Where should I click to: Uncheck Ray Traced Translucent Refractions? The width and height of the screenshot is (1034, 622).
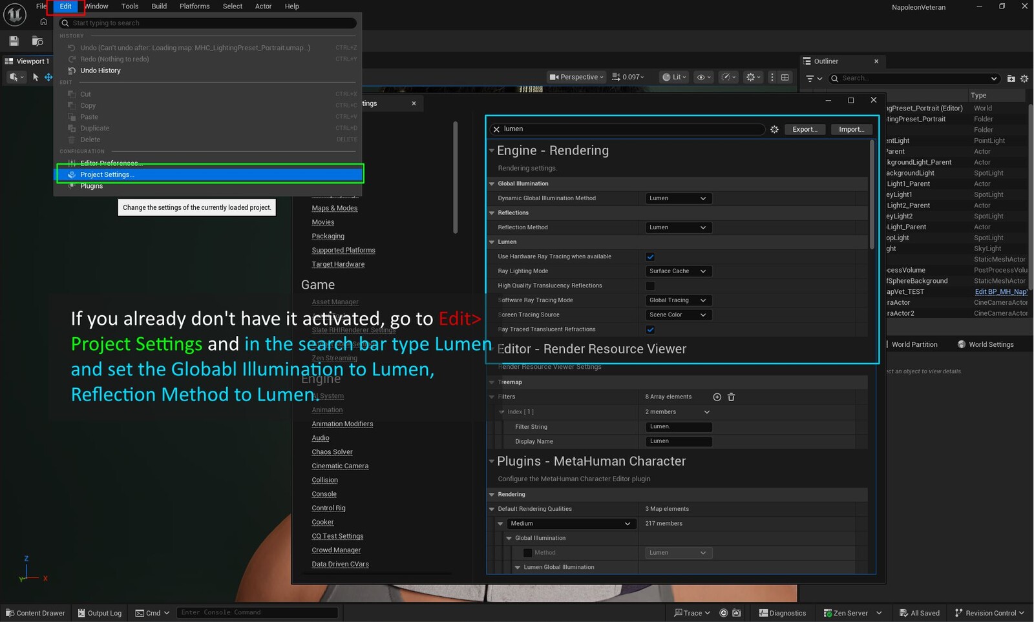pos(650,329)
